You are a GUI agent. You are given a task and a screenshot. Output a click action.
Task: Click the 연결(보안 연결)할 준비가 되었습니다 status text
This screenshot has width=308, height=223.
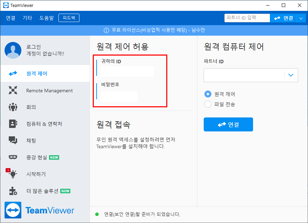[142, 214]
